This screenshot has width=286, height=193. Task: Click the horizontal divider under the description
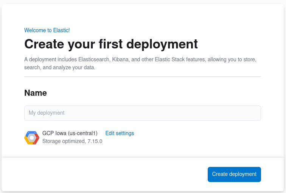pyautogui.click(x=143, y=76)
